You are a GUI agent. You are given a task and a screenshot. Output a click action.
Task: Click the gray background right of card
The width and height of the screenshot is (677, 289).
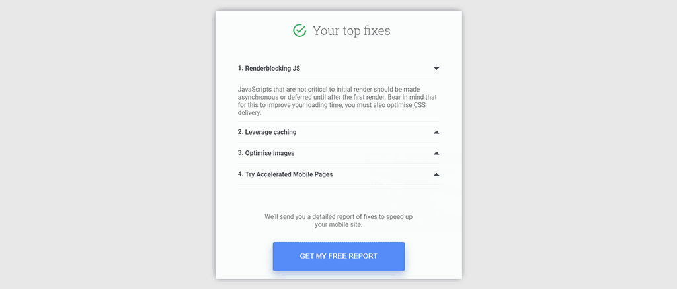(570, 144)
